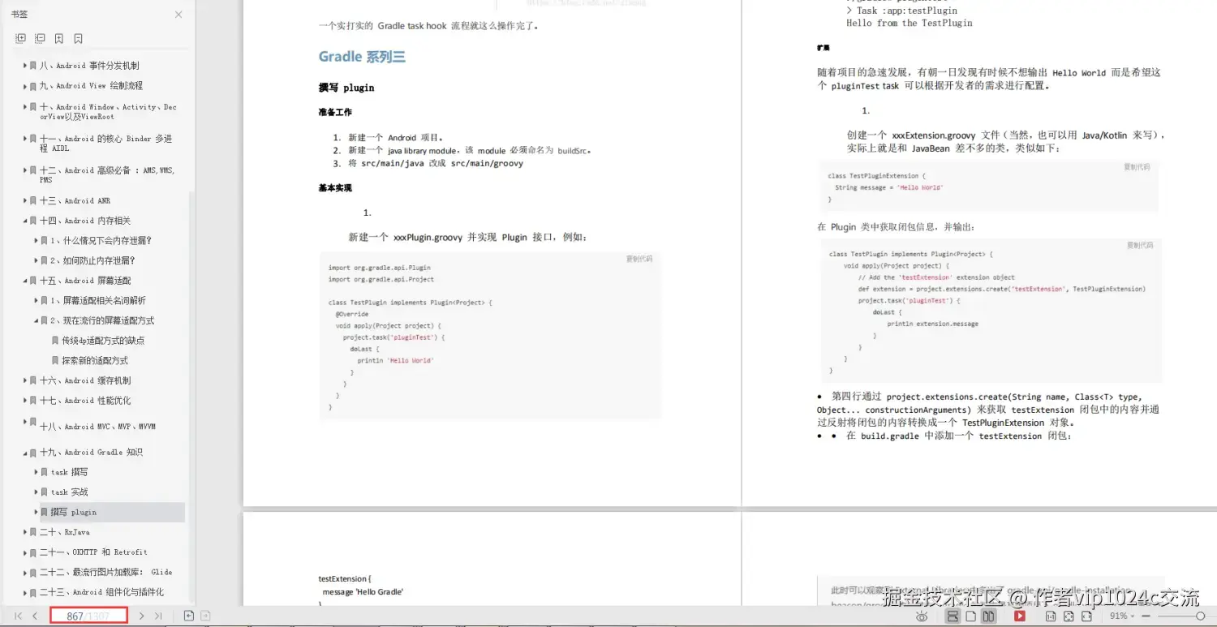
Task: Remove the selected bookmark
Action: click(77, 38)
